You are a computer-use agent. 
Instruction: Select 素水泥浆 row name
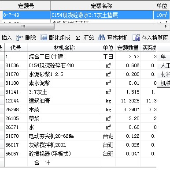tap(39, 83)
